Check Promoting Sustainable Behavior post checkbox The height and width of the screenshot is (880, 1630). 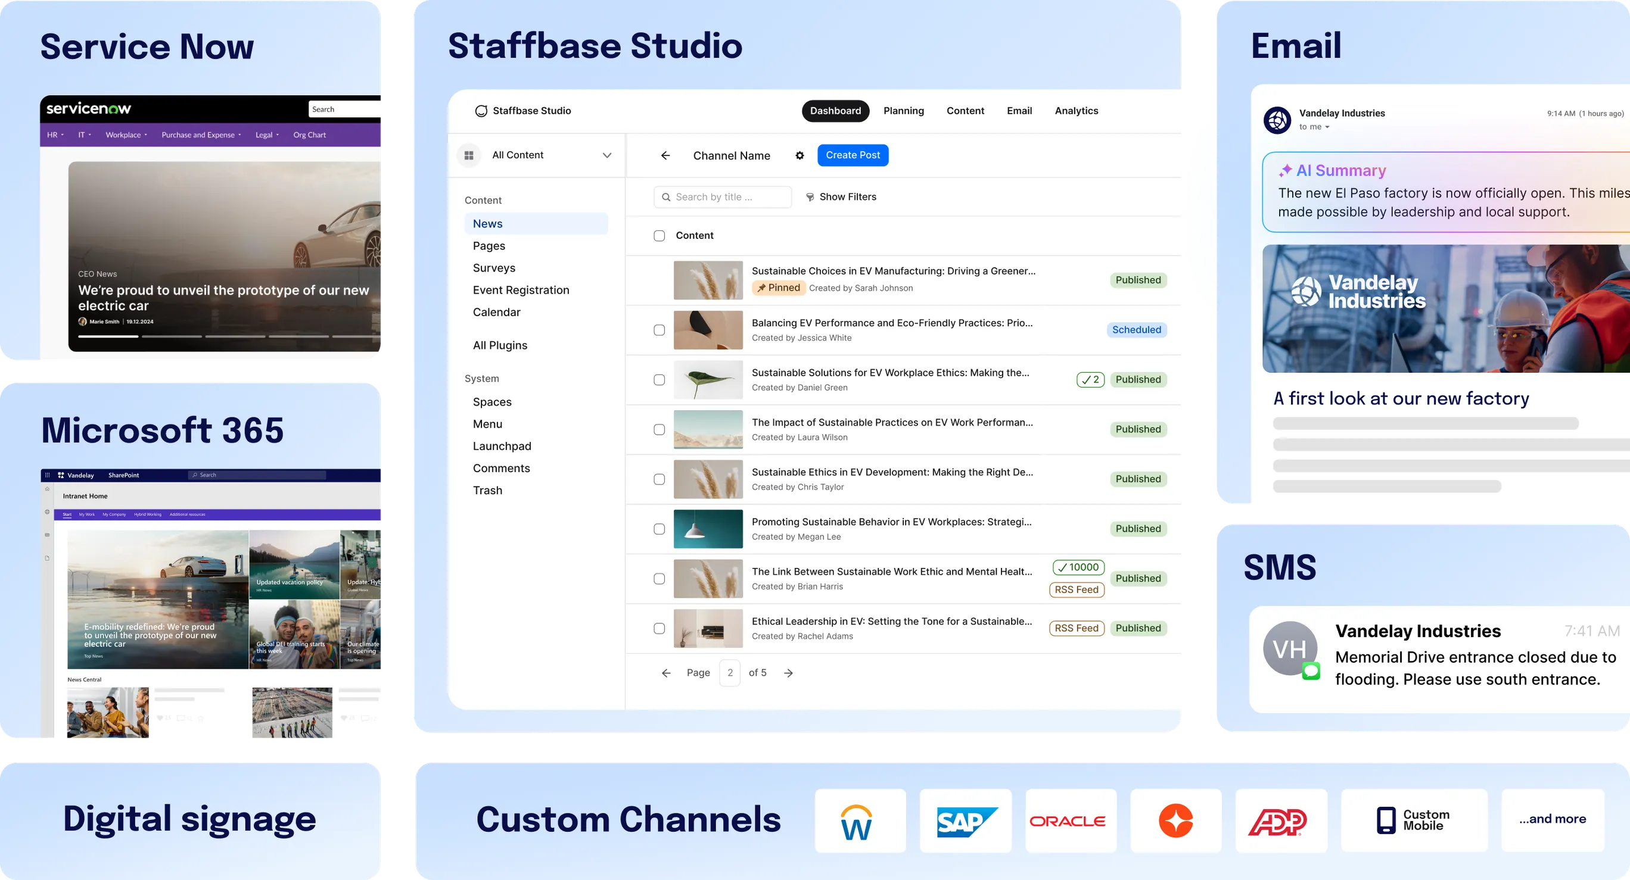click(x=660, y=529)
